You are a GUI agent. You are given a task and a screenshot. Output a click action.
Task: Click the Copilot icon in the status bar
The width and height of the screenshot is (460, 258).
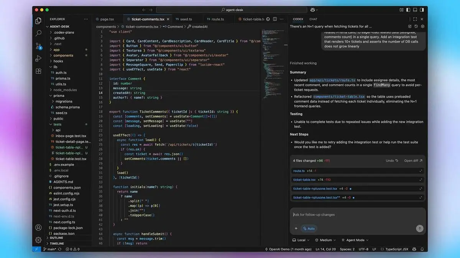(414, 249)
